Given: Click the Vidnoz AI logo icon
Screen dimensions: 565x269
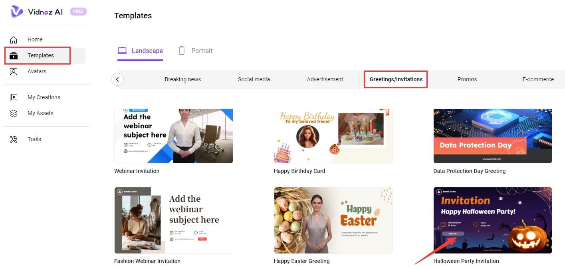Looking at the screenshot, I should (17, 12).
